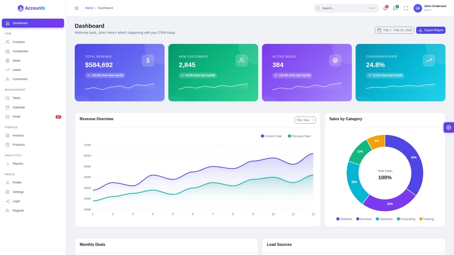Click the 8% Training donut segment
Screen dimensions: 454x255
[376, 141]
